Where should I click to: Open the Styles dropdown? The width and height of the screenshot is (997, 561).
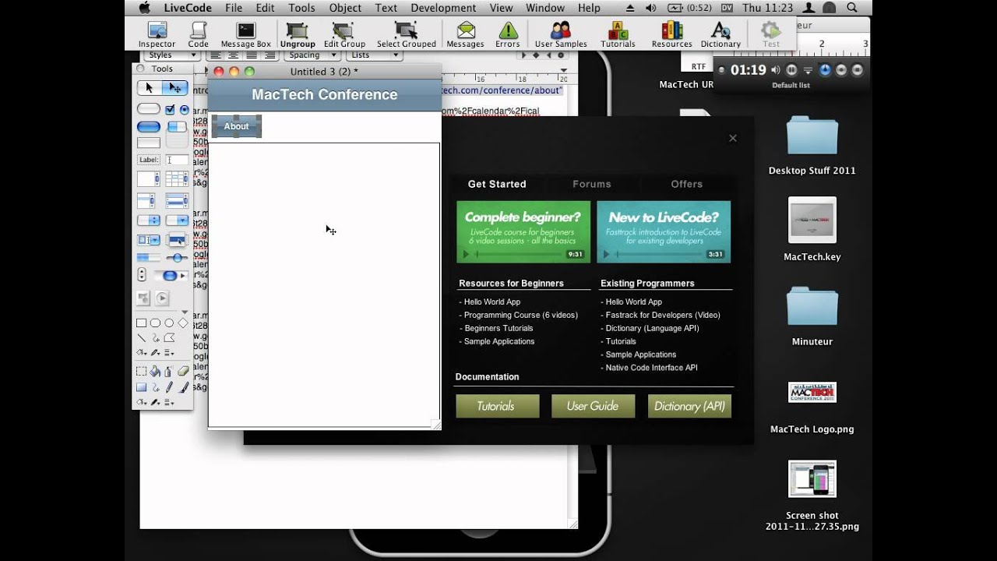click(171, 55)
